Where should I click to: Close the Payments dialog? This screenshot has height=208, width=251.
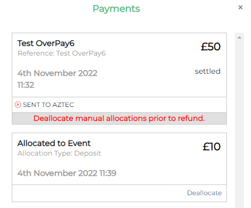tap(240, 7)
